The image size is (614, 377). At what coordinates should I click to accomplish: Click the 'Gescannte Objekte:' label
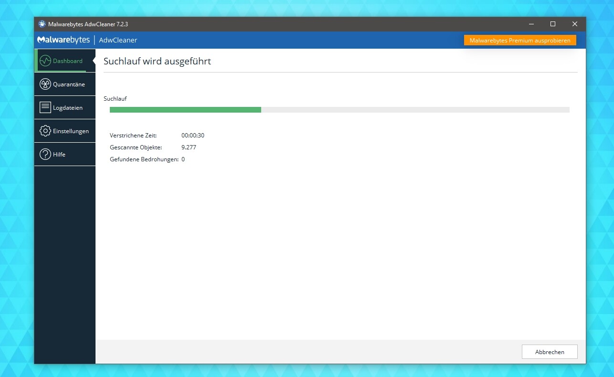[x=136, y=147]
